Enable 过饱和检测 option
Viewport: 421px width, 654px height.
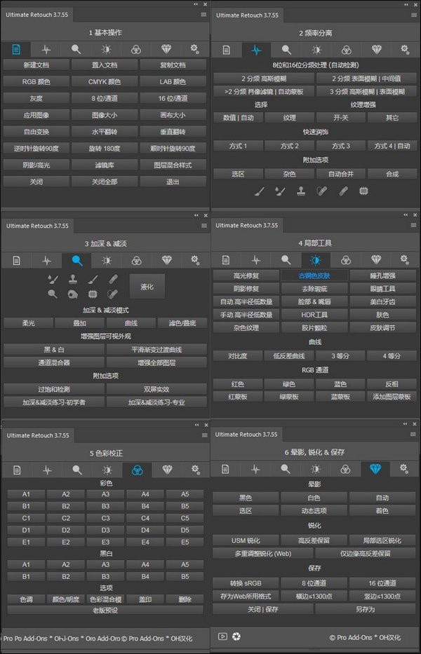coord(54,389)
